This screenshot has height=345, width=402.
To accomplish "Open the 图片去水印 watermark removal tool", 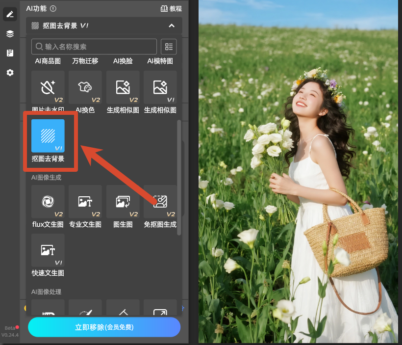I will click(48, 87).
